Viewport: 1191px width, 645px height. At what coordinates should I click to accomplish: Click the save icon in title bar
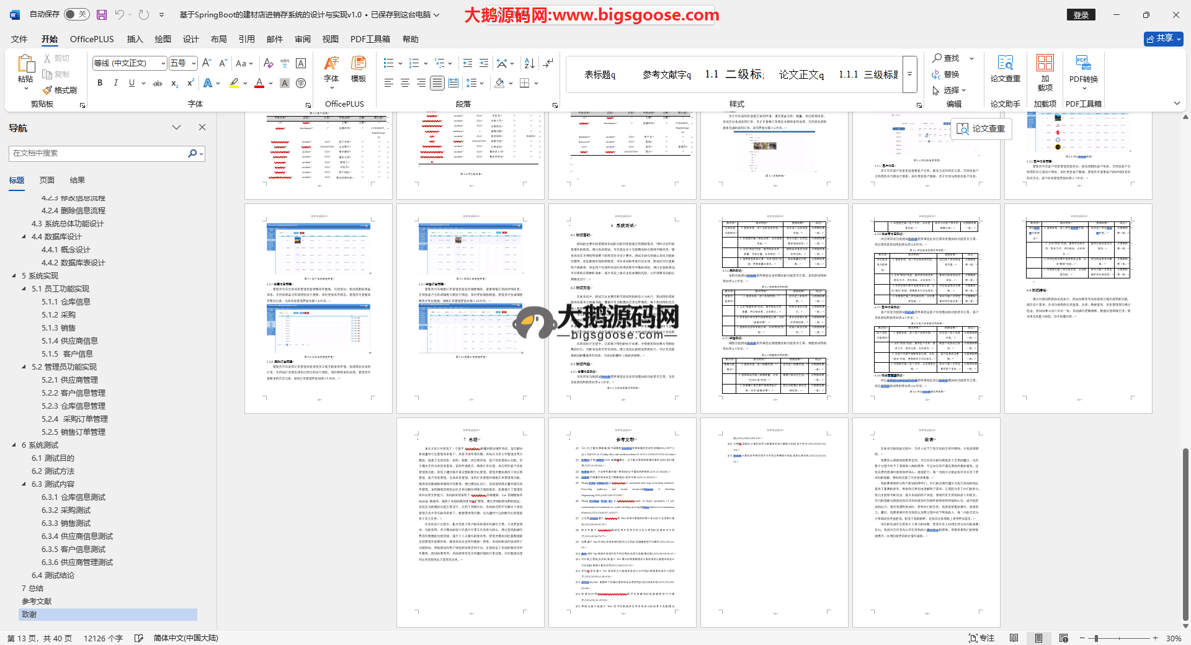pyautogui.click(x=102, y=14)
